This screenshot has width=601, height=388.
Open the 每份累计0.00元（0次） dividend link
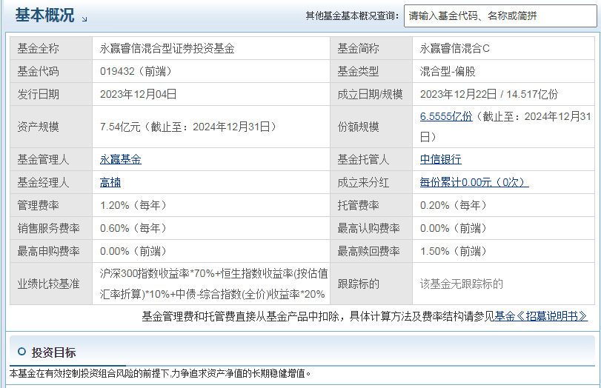click(474, 182)
